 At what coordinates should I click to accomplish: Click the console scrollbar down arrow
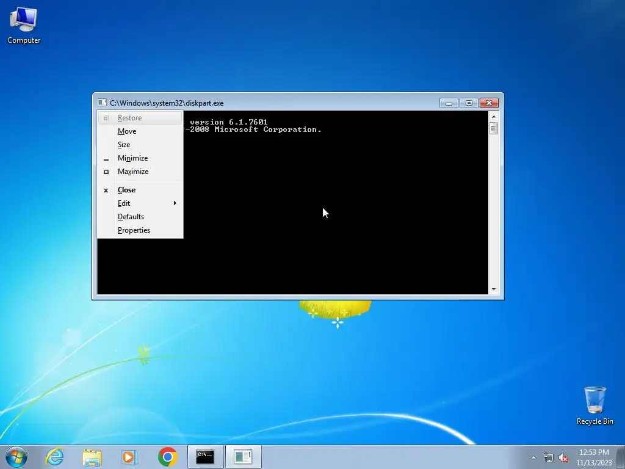493,289
